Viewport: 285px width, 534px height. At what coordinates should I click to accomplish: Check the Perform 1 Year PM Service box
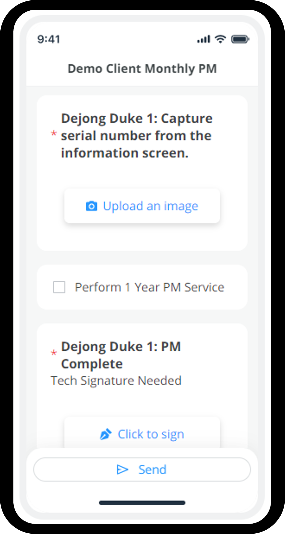click(x=59, y=287)
